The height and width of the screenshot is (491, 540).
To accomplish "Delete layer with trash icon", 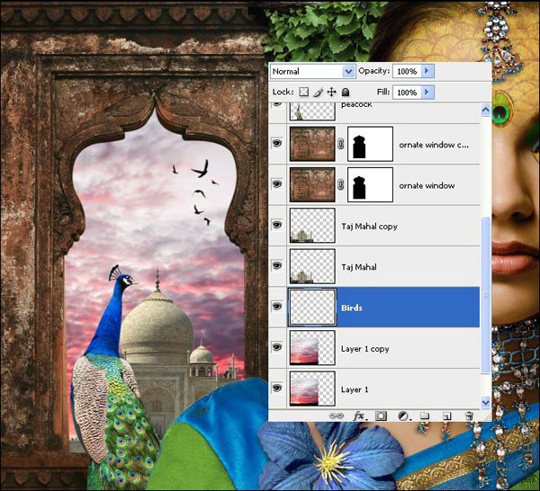I will coord(468,415).
